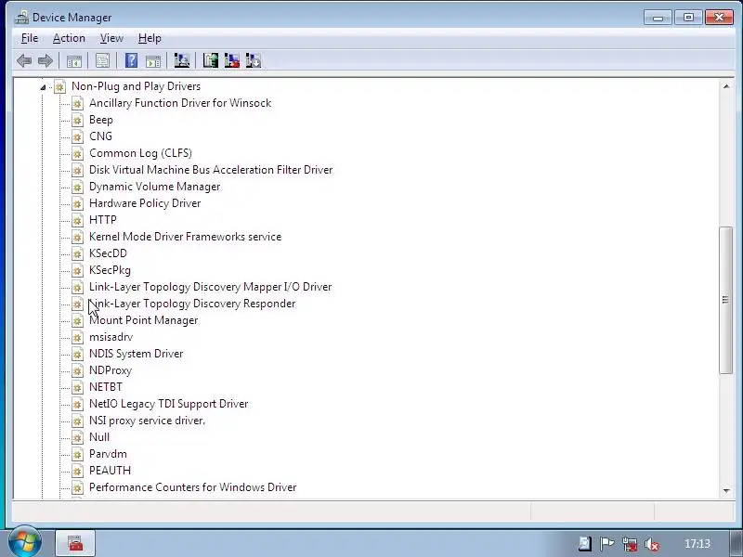Open the Action Center flag tray icon

(x=607, y=544)
